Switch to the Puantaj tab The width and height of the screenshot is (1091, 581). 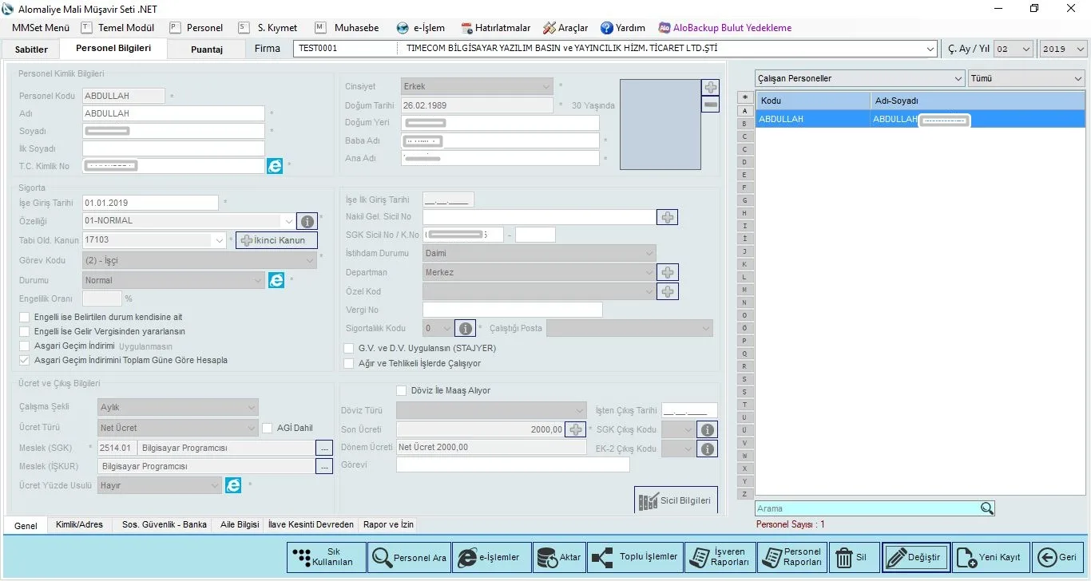207,49
